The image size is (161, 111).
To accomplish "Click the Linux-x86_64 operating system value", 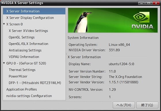I will [x=119, y=45].
